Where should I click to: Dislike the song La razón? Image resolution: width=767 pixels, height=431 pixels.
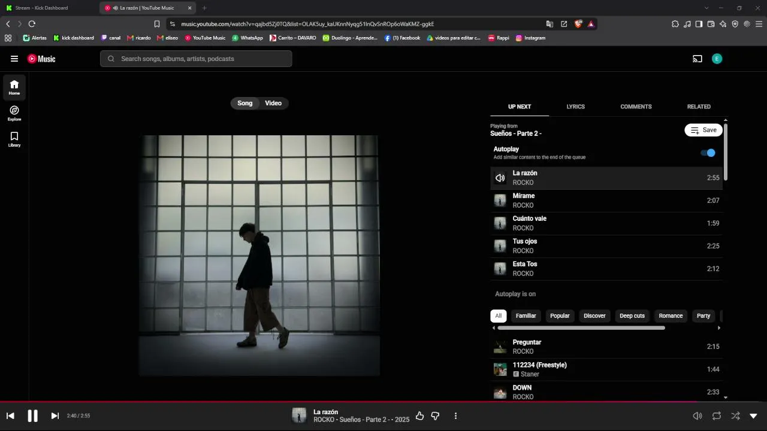pos(436,416)
